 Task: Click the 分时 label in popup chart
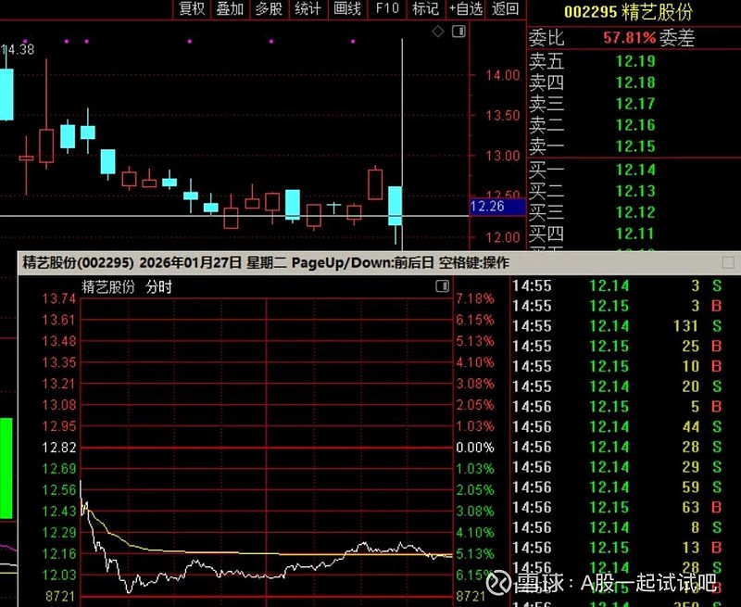pyautogui.click(x=158, y=286)
